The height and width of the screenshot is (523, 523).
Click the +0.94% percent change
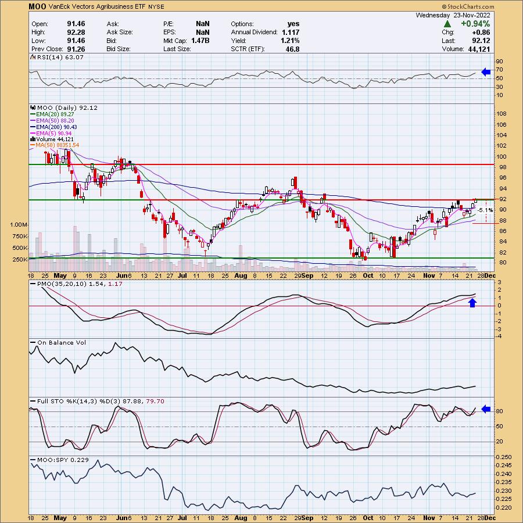point(475,24)
